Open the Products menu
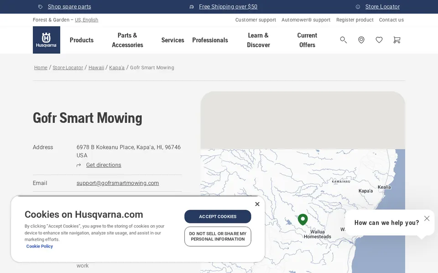 pos(82,40)
